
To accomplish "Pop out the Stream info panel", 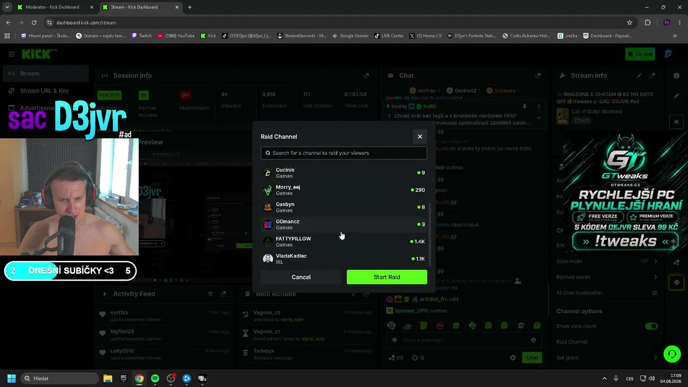I will (x=652, y=76).
